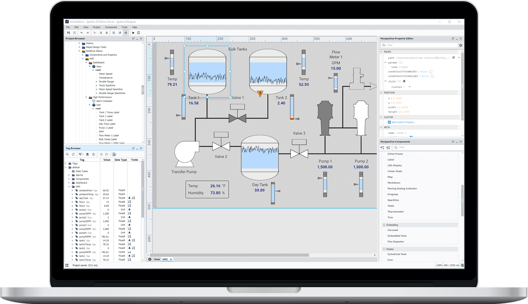Open tag search in the Tag Browser
Screen dimensions: 528x304
click(67, 154)
